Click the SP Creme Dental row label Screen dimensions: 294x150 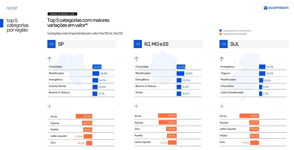[x=57, y=86]
